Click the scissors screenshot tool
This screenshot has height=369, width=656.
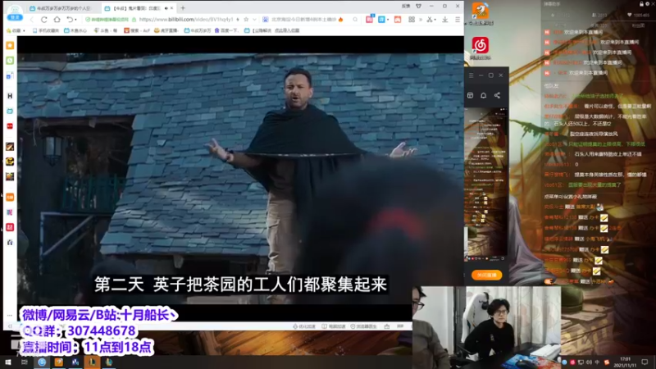tap(429, 20)
